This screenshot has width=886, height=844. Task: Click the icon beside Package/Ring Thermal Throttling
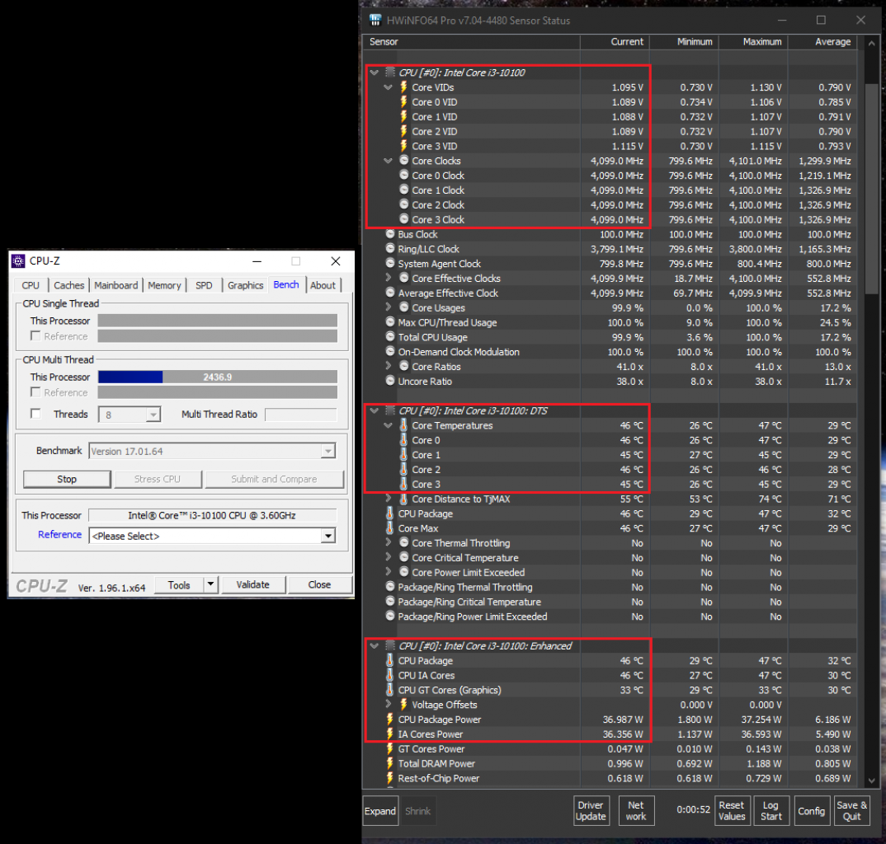click(390, 587)
